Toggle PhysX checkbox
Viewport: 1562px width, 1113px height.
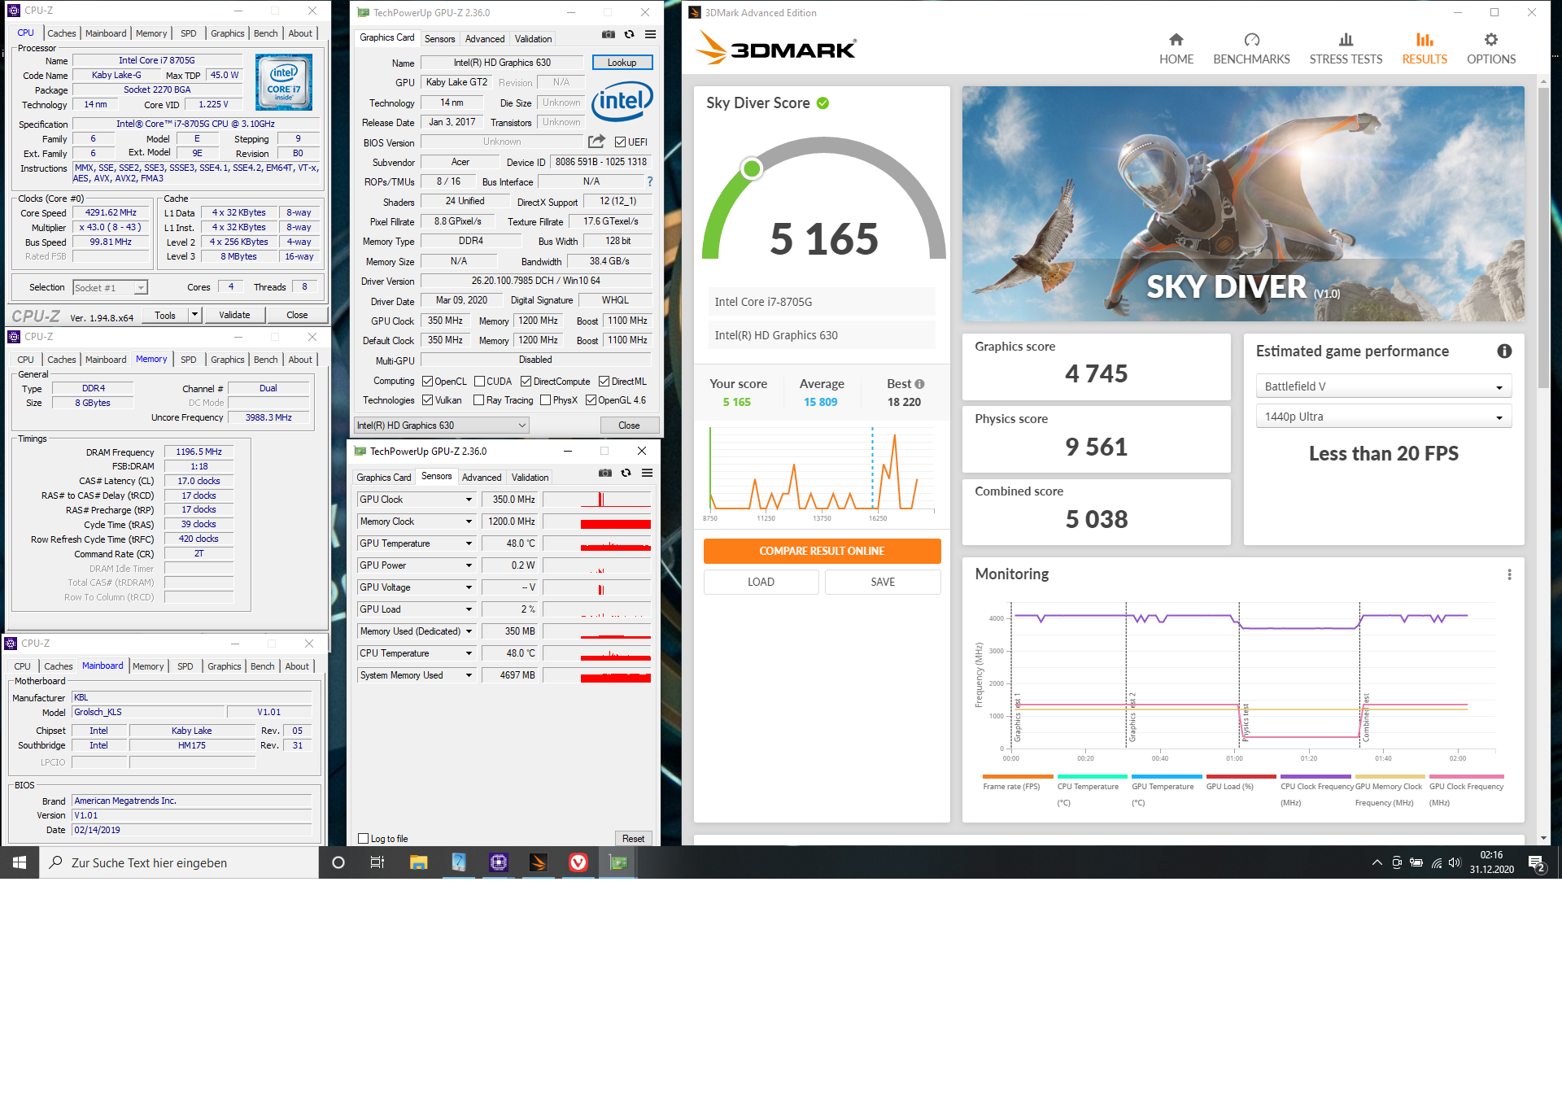(x=546, y=400)
